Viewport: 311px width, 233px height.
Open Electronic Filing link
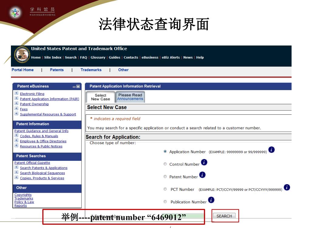[x=32, y=94]
